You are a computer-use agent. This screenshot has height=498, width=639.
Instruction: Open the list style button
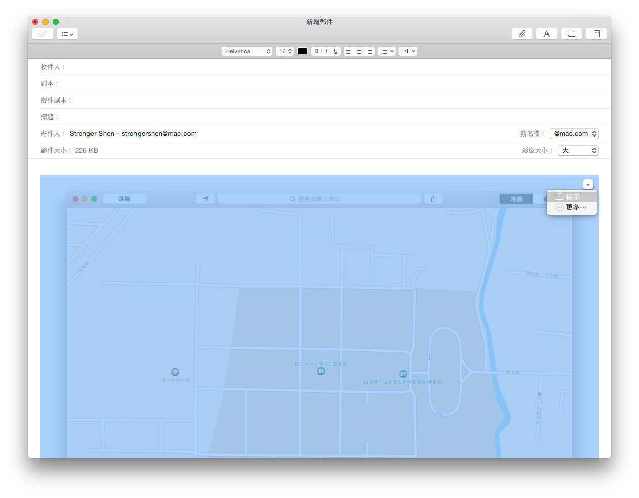[387, 51]
